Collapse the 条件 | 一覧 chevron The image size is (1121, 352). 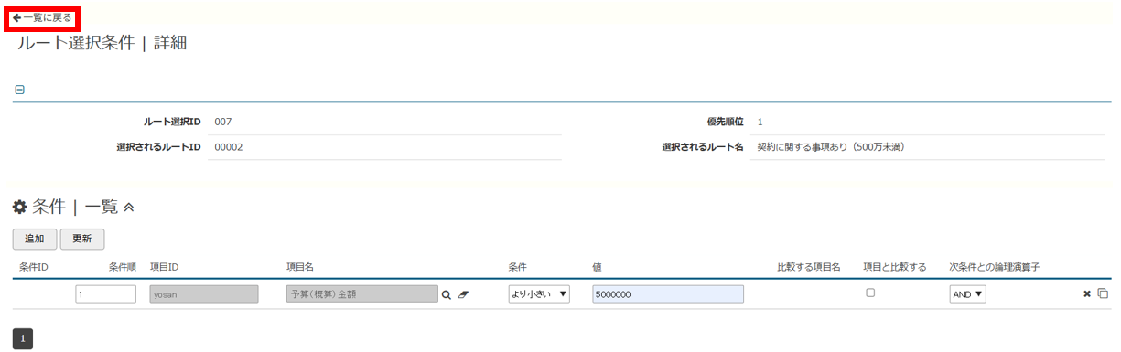tap(129, 208)
